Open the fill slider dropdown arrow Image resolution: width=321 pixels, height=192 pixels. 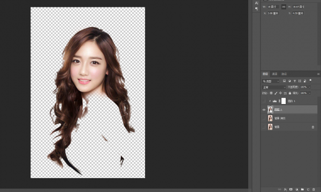(x=310, y=93)
